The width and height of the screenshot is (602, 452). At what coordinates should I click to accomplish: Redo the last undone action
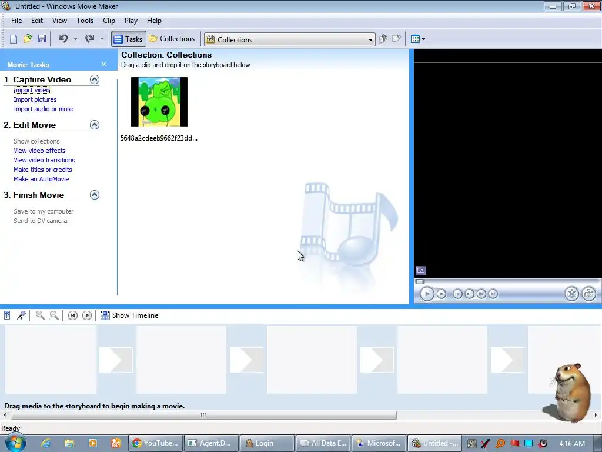pyautogui.click(x=89, y=39)
